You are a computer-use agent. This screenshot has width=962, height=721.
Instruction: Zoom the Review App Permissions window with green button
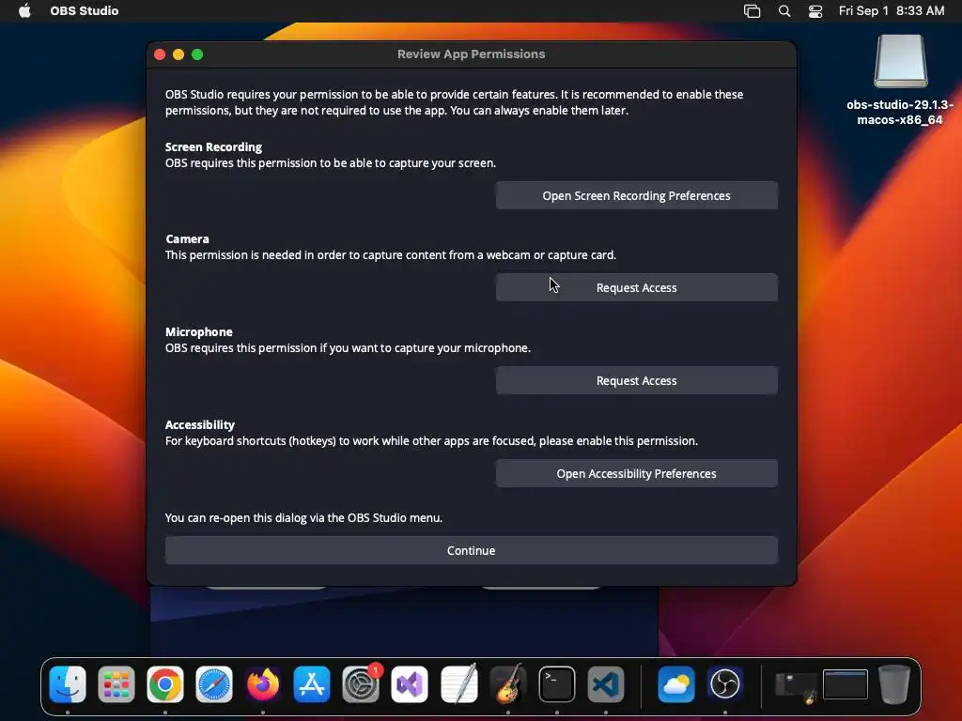[x=197, y=54]
